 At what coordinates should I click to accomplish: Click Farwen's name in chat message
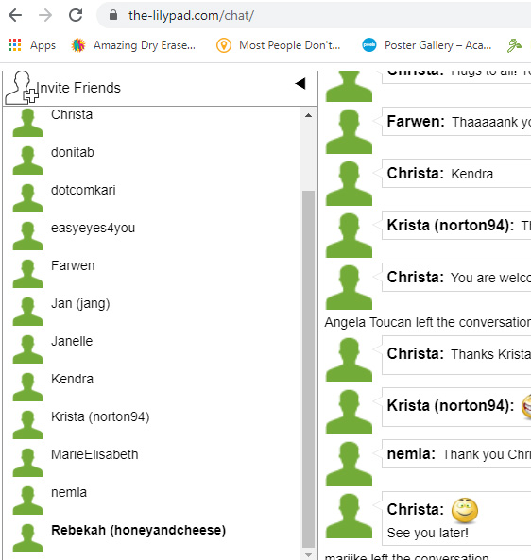click(416, 122)
